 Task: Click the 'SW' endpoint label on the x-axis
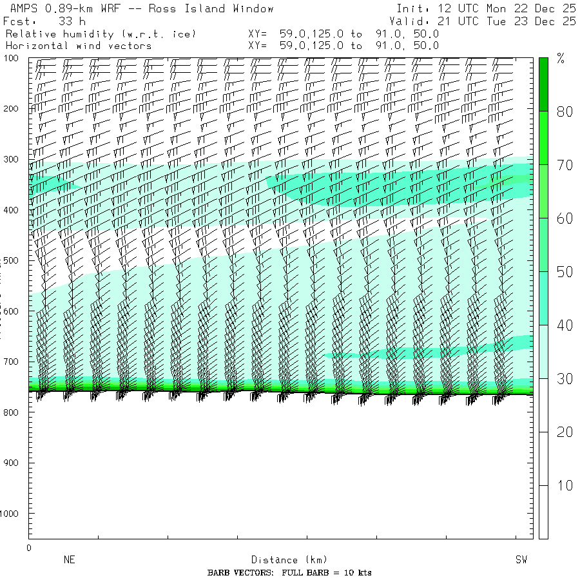point(521,560)
